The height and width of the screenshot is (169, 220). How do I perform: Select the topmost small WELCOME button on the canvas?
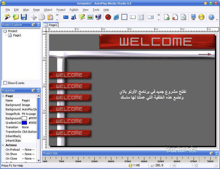(70, 75)
